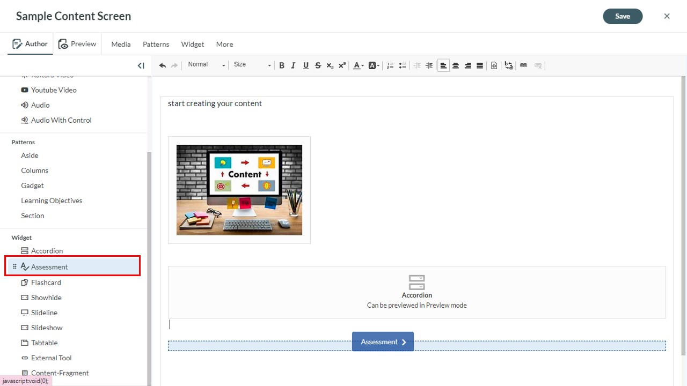Collapse the left sidebar panel
This screenshot has height=386, width=687.
point(141,65)
